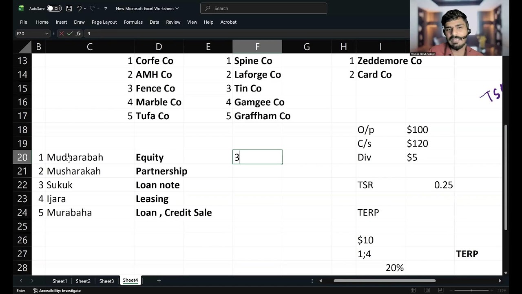The height and width of the screenshot is (294, 522).
Task: Click the cell with value $120
Action: pyautogui.click(x=429, y=143)
